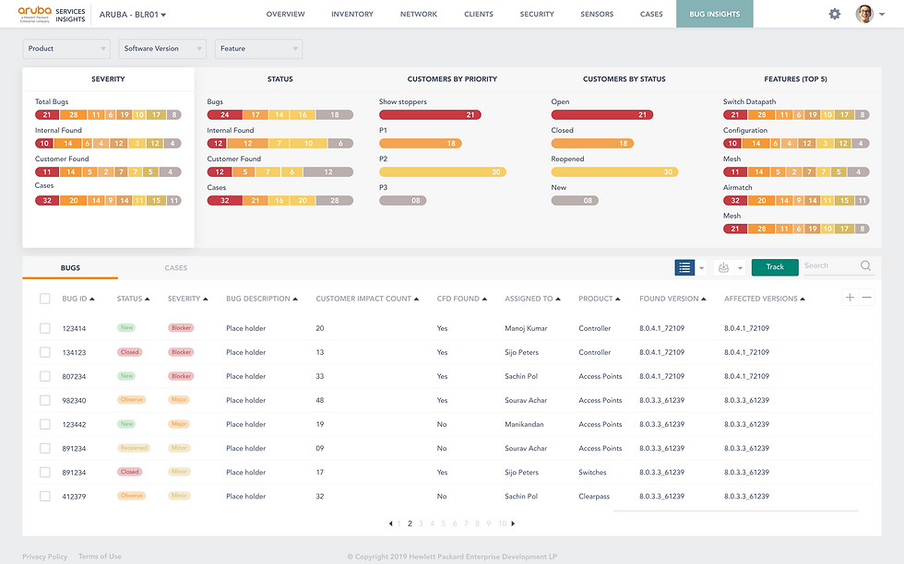This screenshot has width=904, height=564.
Task: Go to next page arrow
Action: pos(513,523)
